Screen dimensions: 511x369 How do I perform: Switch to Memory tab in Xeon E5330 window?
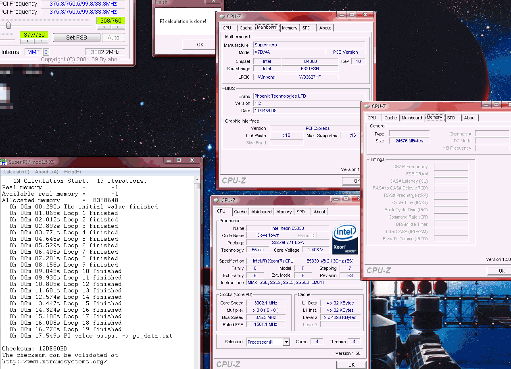pyautogui.click(x=284, y=212)
